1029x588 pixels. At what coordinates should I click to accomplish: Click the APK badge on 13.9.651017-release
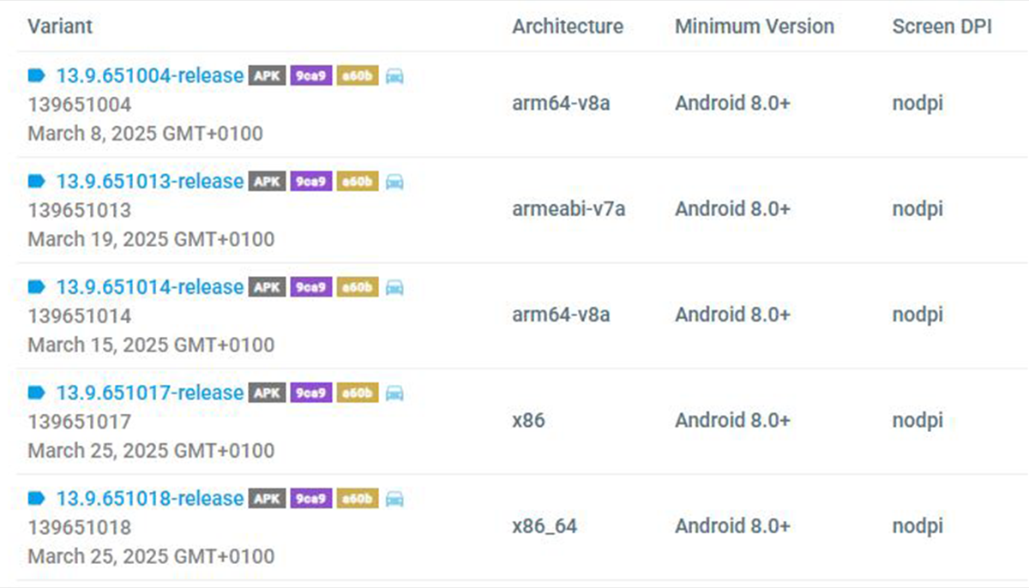[268, 393]
